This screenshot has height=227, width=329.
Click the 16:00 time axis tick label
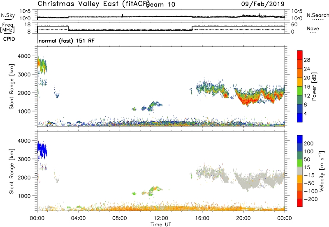pos(202,218)
